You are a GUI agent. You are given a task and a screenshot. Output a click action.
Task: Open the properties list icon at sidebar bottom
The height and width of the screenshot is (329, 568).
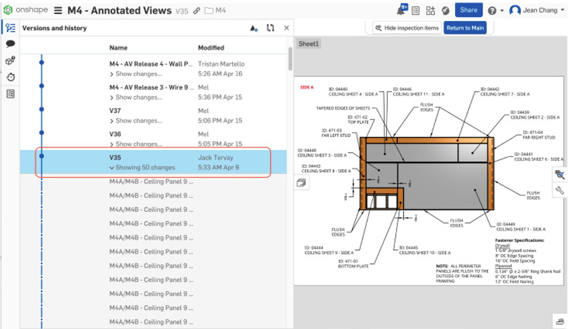click(x=10, y=93)
